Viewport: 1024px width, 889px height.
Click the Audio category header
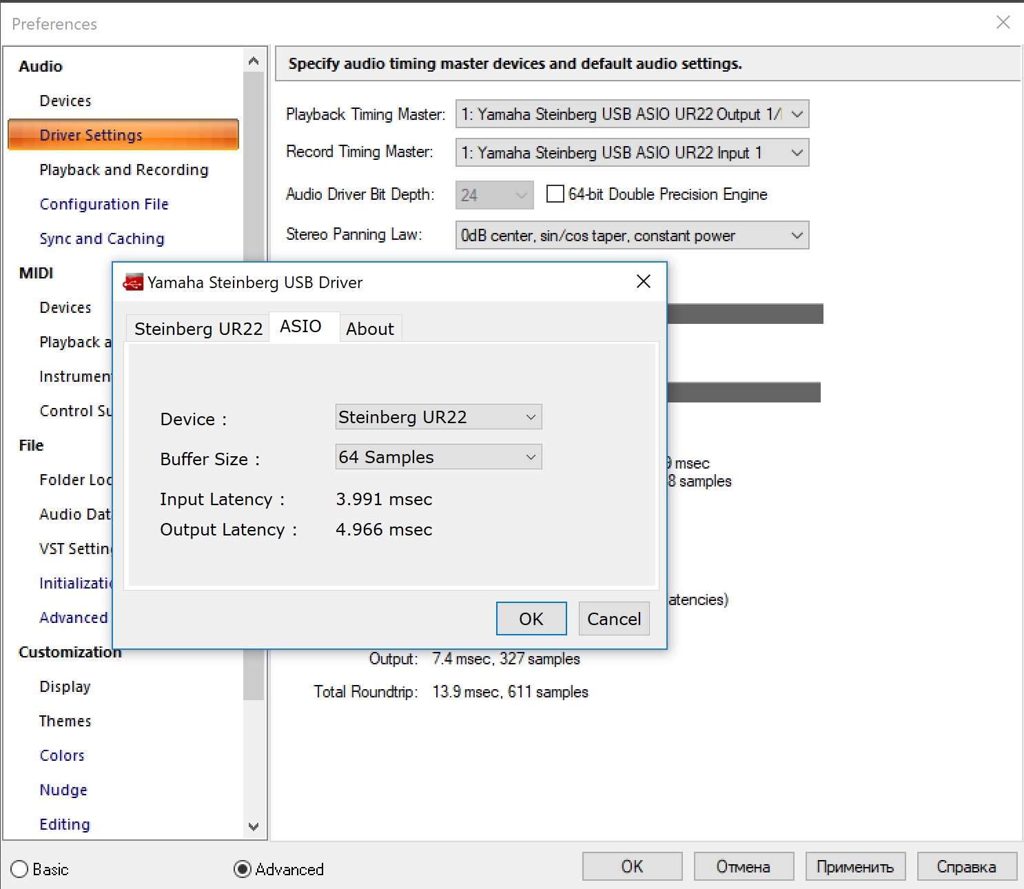[41, 66]
